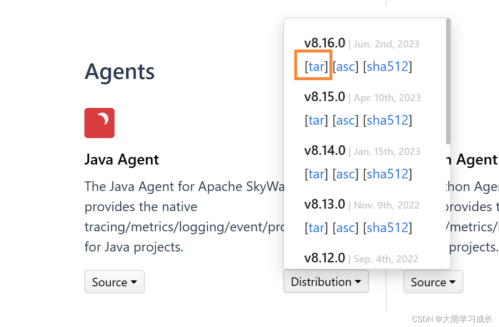Image resolution: width=499 pixels, height=327 pixels.
Task: Open the v8.13.0 asc signature link
Action: click(346, 228)
